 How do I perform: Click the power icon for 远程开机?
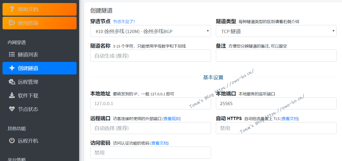pyautogui.click(x=12, y=141)
